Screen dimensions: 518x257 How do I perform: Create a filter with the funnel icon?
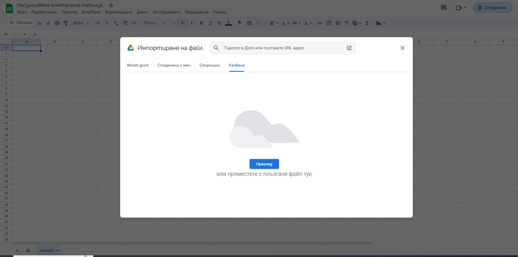pos(347,23)
